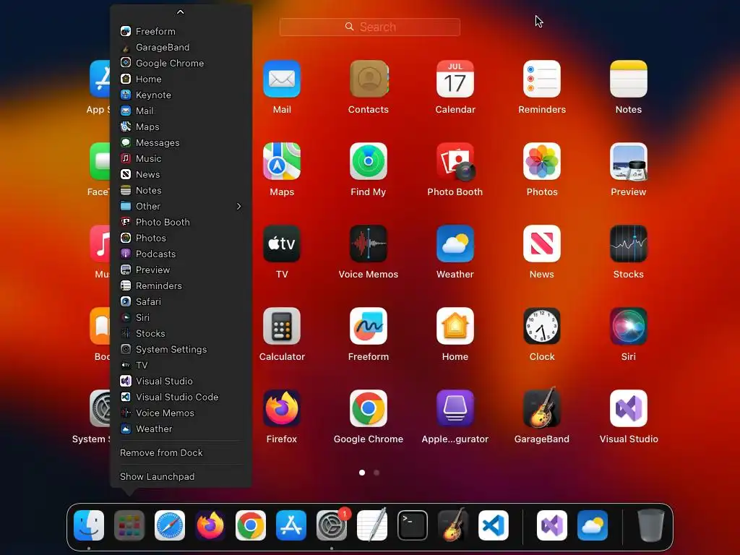Select Weather at the menu bottom
The image size is (740, 555).
point(181,429)
